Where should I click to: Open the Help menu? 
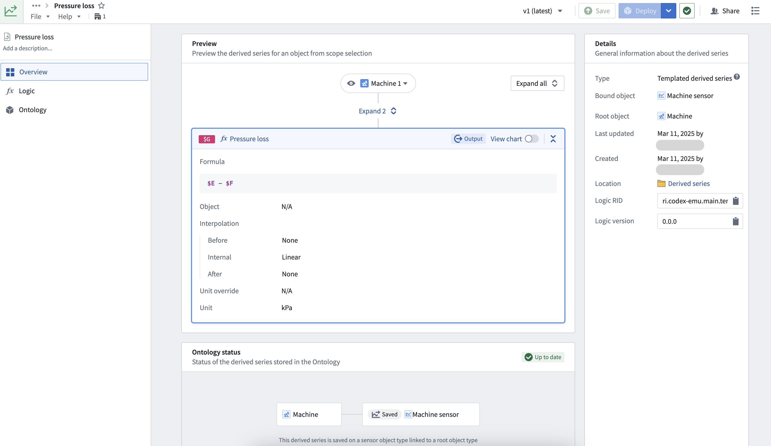(x=69, y=16)
